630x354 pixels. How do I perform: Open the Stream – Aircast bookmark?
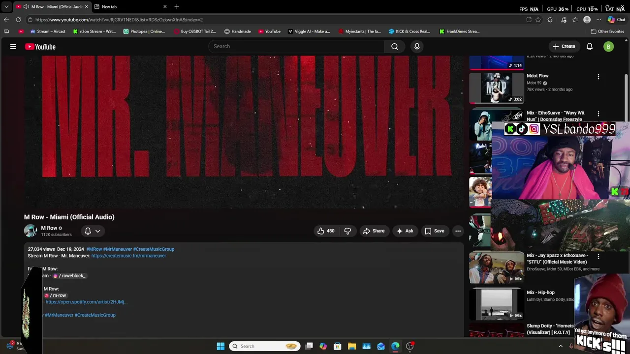[x=48, y=31]
